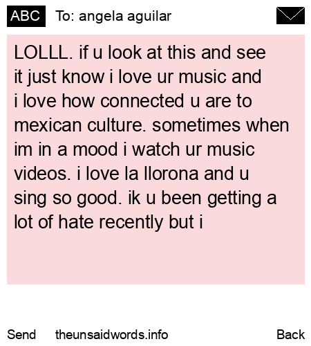Click the word "sometimes" in the message
Screen dimensions: 311x346
point(196,125)
